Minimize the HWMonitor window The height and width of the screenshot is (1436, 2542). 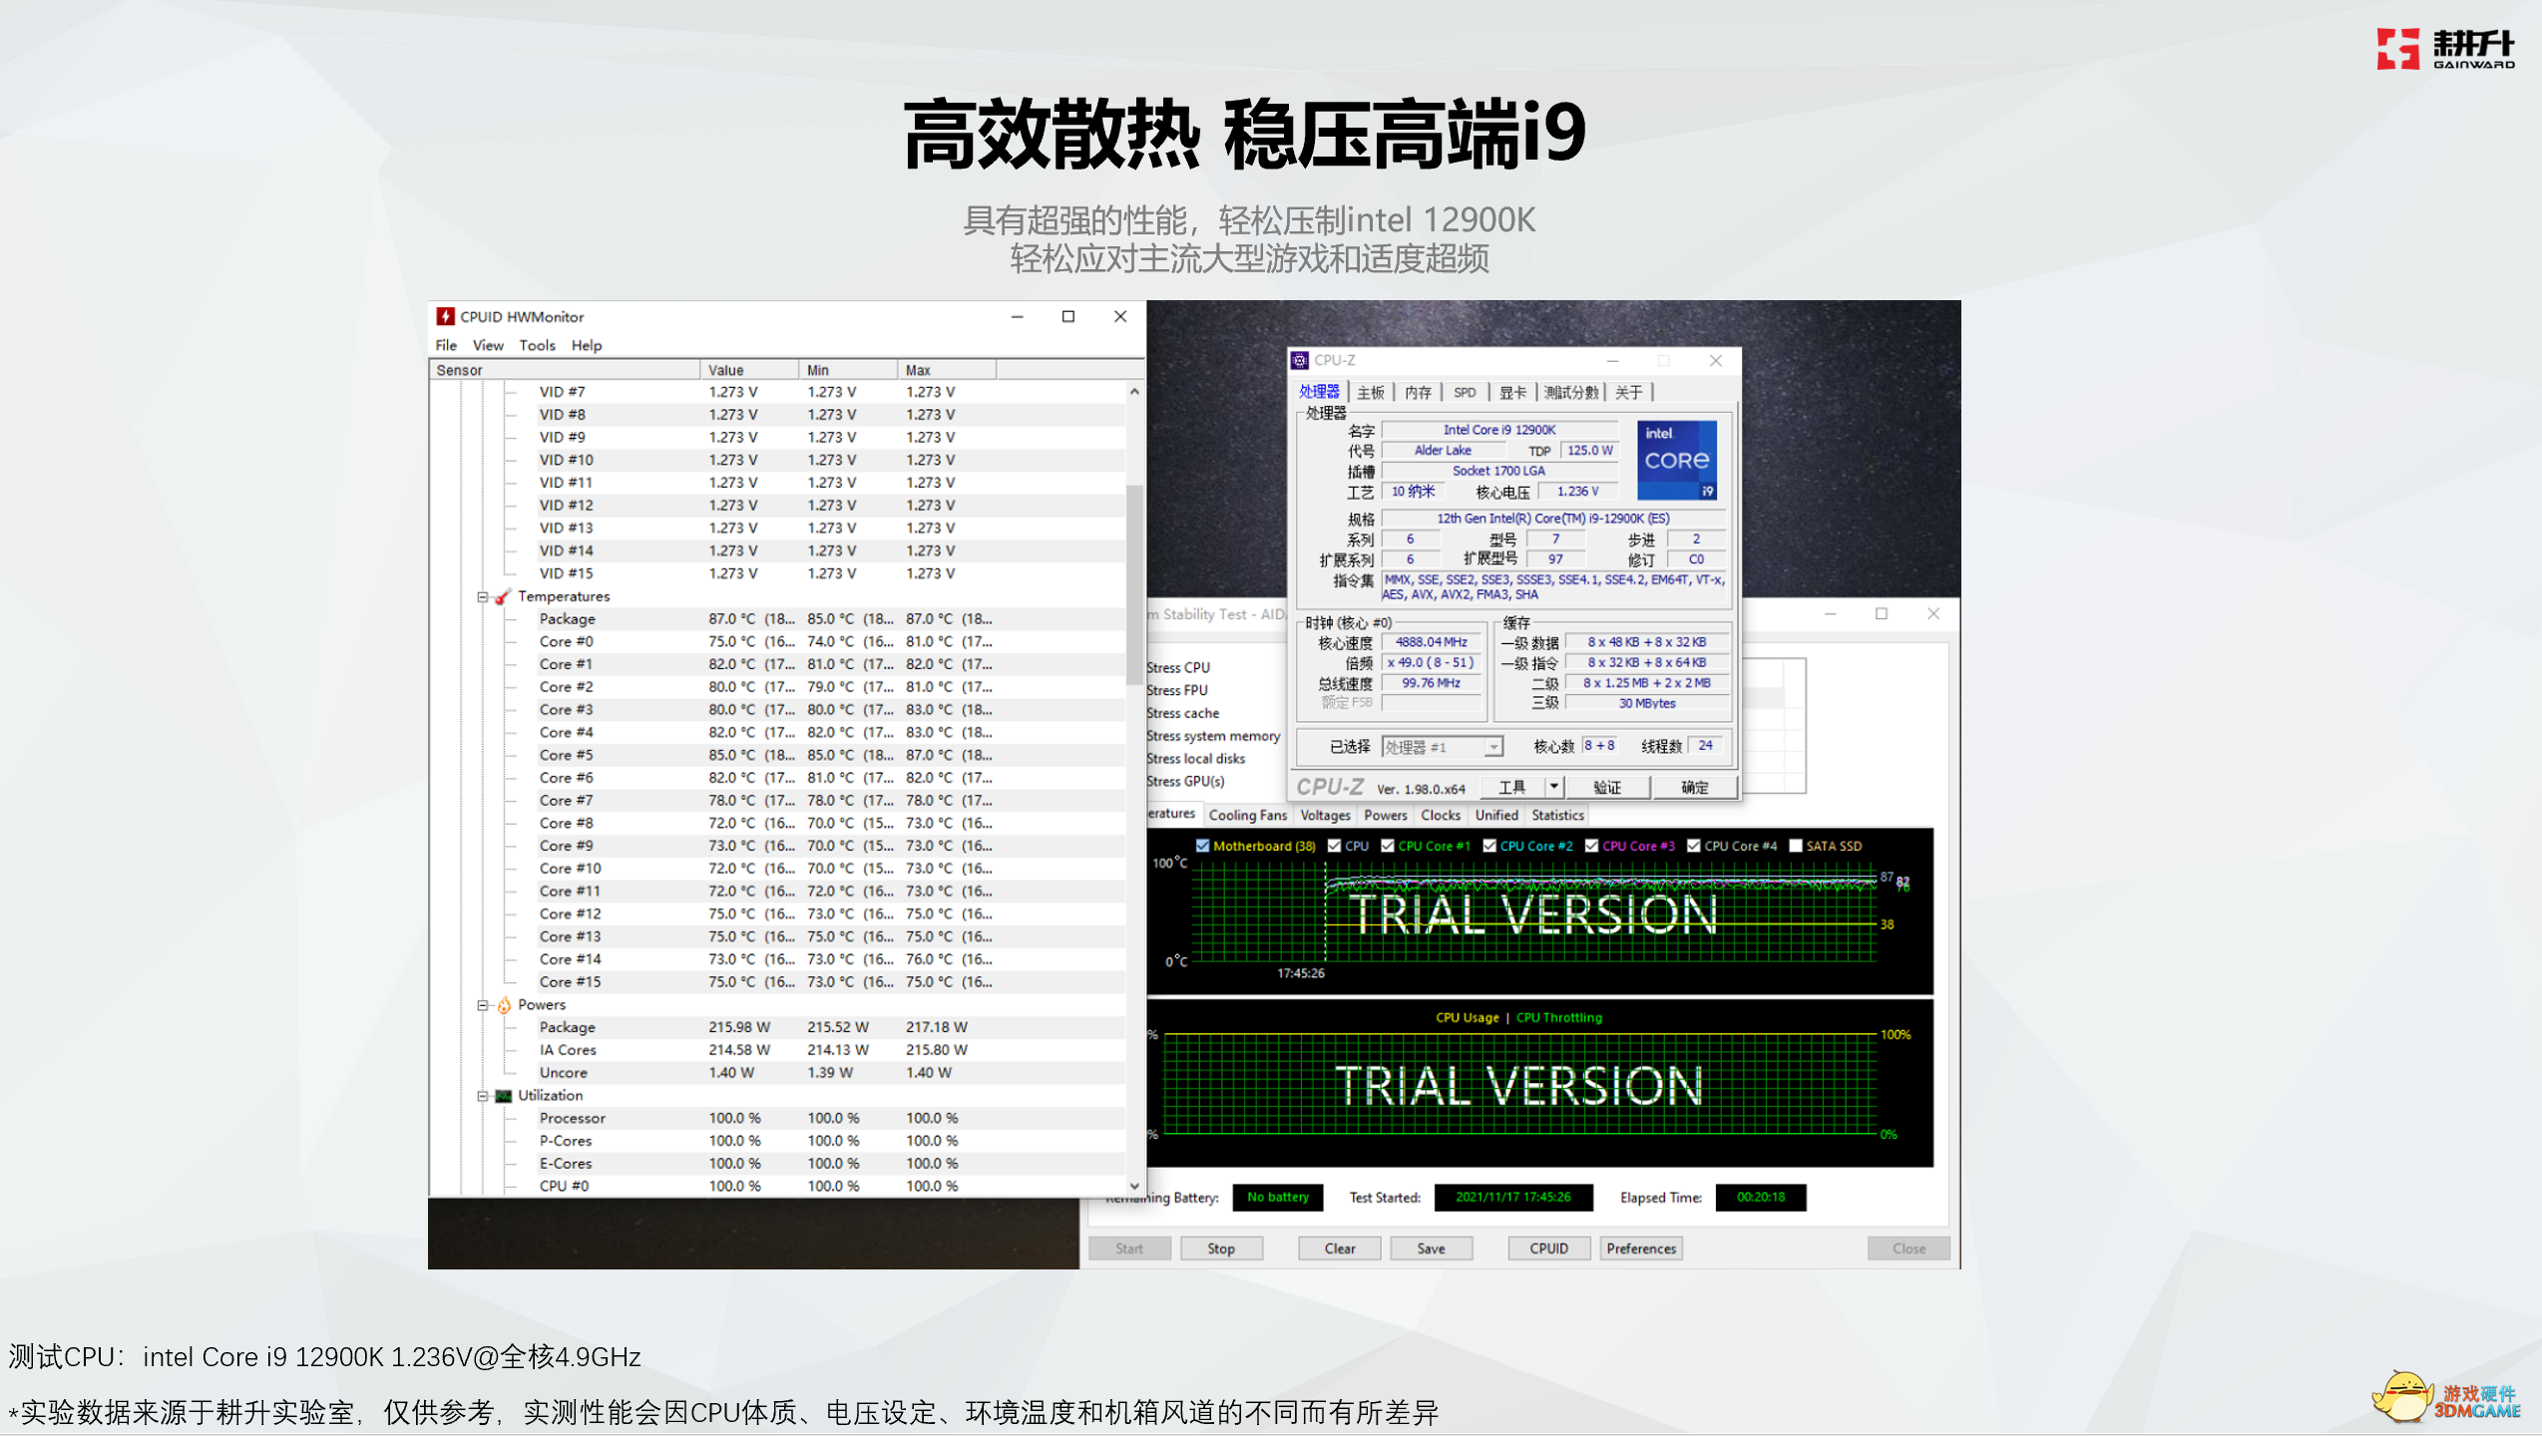click(x=1018, y=316)
